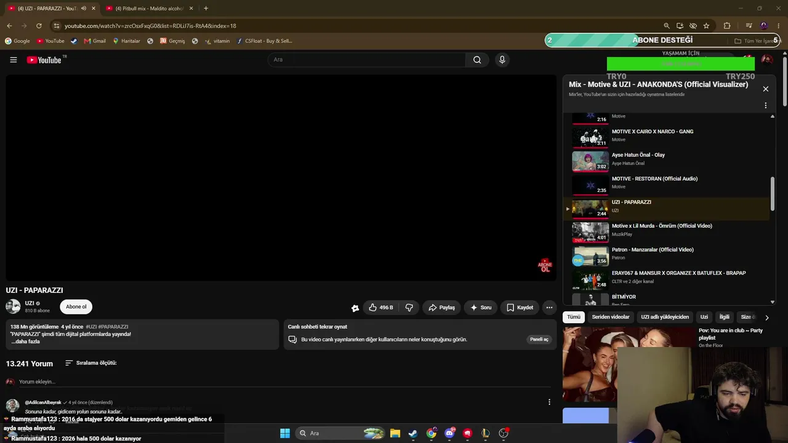The image size is (788, 443).
Task: Select the Seriden videolar filter chip
Action: (x=611, y=317)
